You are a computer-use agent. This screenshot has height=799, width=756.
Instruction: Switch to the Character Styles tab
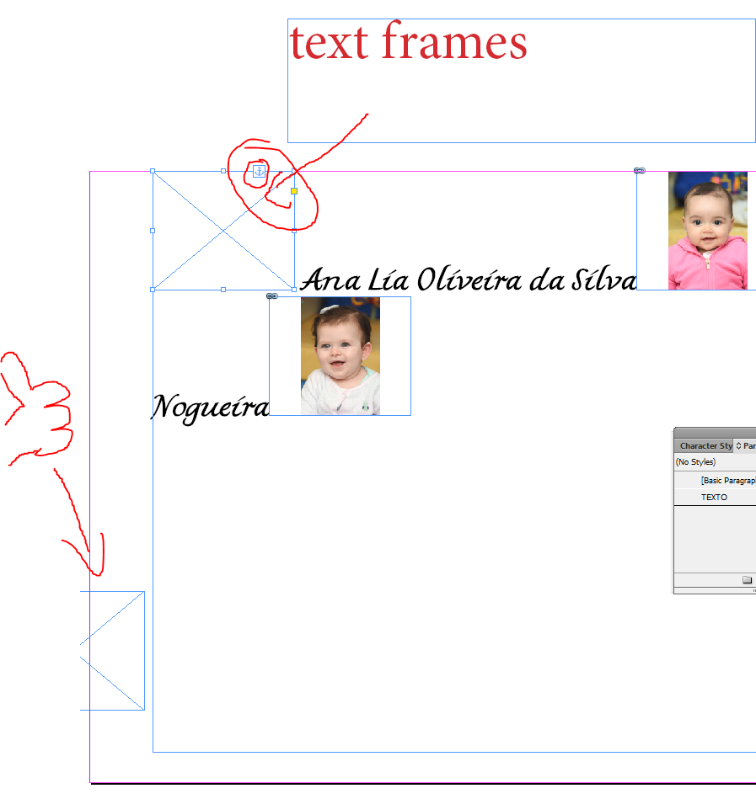pyautogui.click(x=705, y=445)
